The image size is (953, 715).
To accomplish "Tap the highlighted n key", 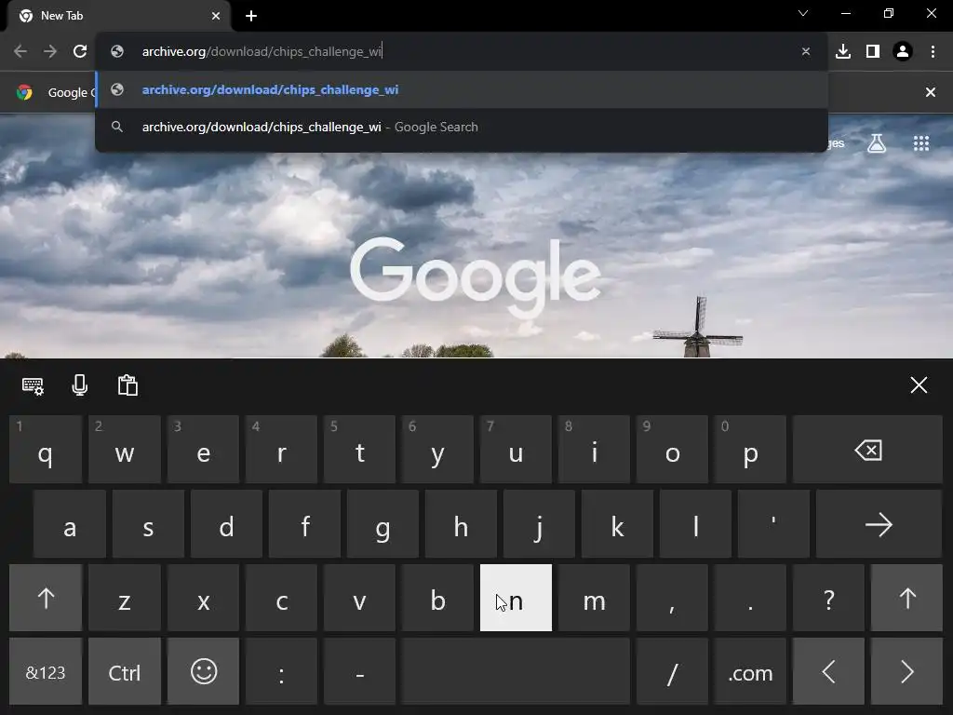I will tap(516, 599).
